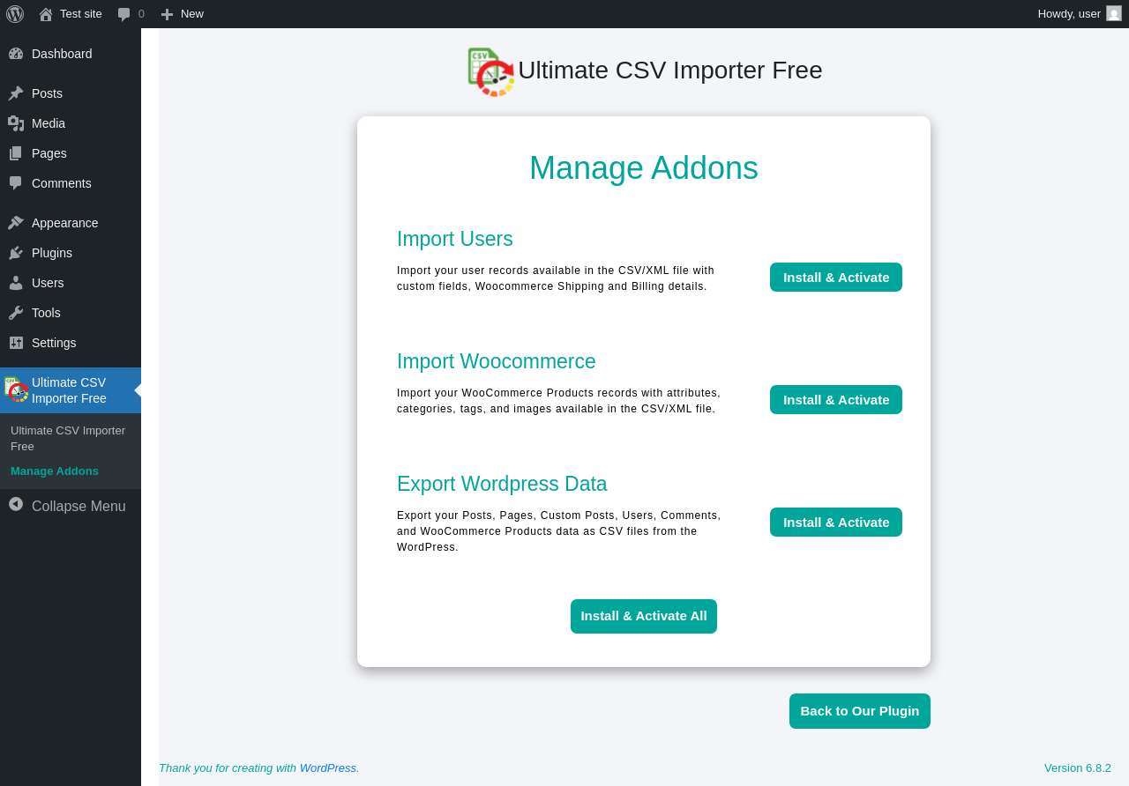Click the Media icon in the sidebar
The image size is (1129, 786).
tap(16, 123)
